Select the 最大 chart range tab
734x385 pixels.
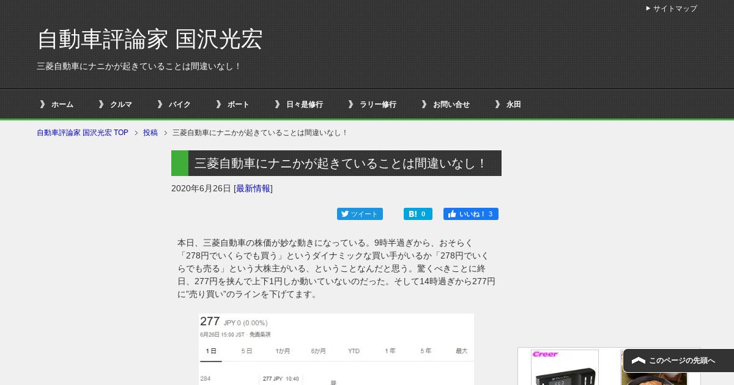pos(461,351)
